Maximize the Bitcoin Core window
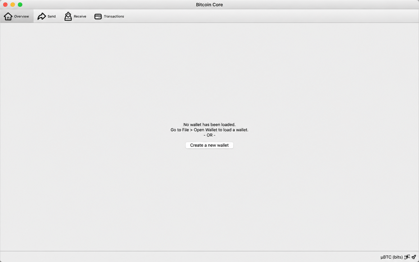Viewport: 419px width, 262px height. (x=20, y=4)
